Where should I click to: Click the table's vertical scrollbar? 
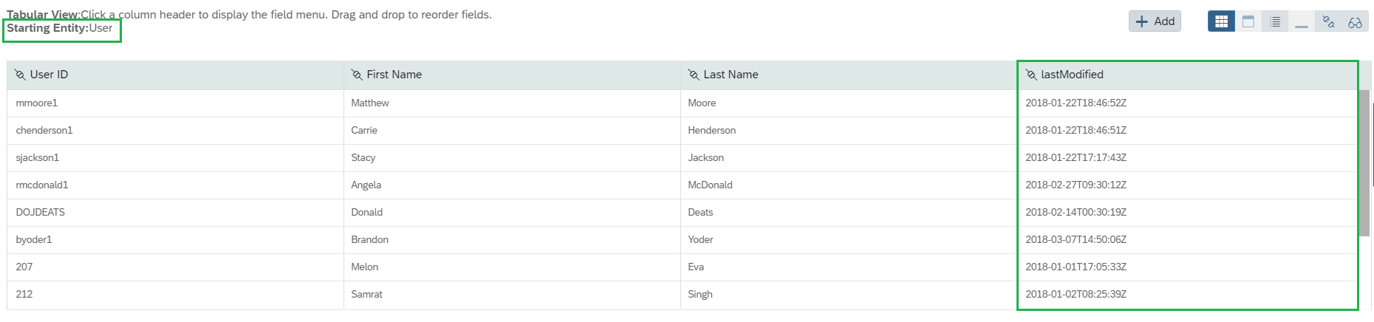[x=1364, y=162]
